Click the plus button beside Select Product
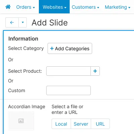Viewport: 134px width, 134px height. click(95, 71)
